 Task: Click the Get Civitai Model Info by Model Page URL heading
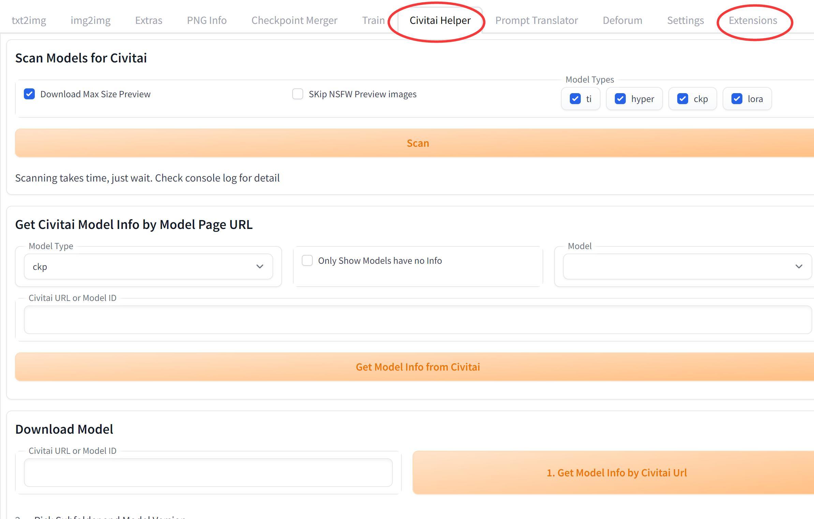(134, 225)
